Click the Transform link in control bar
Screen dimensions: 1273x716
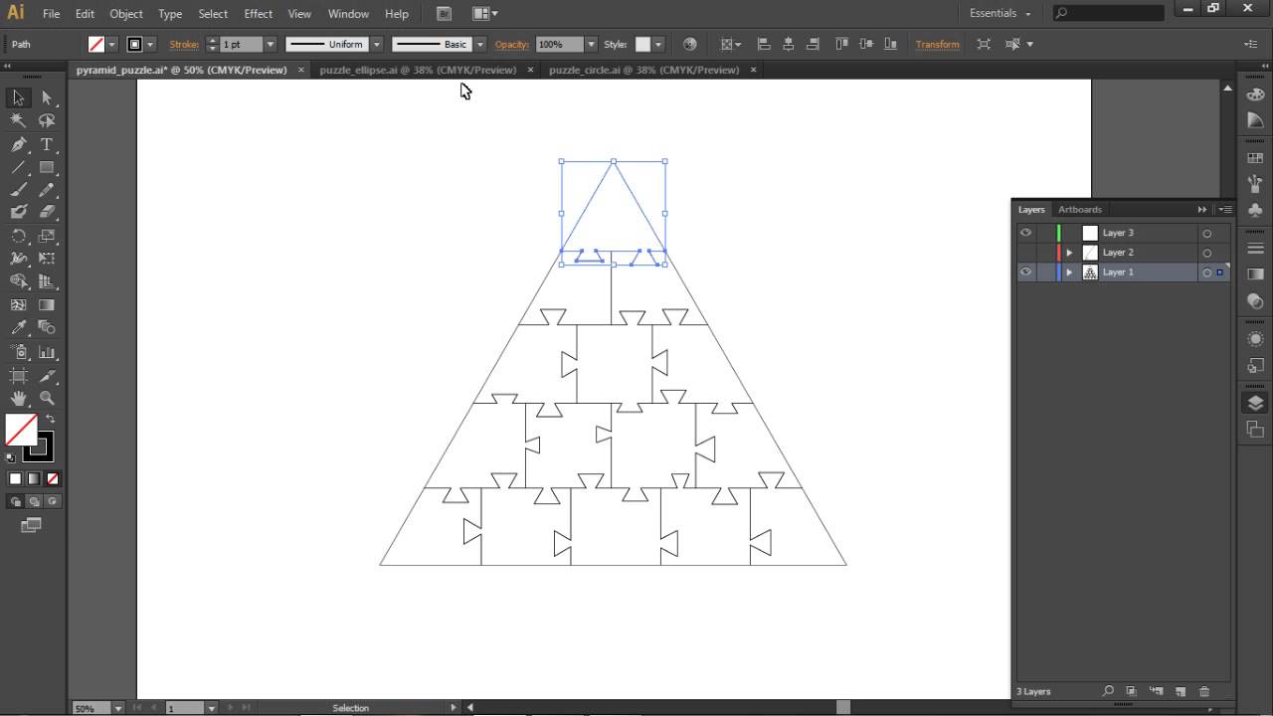[x=937, y=44]
